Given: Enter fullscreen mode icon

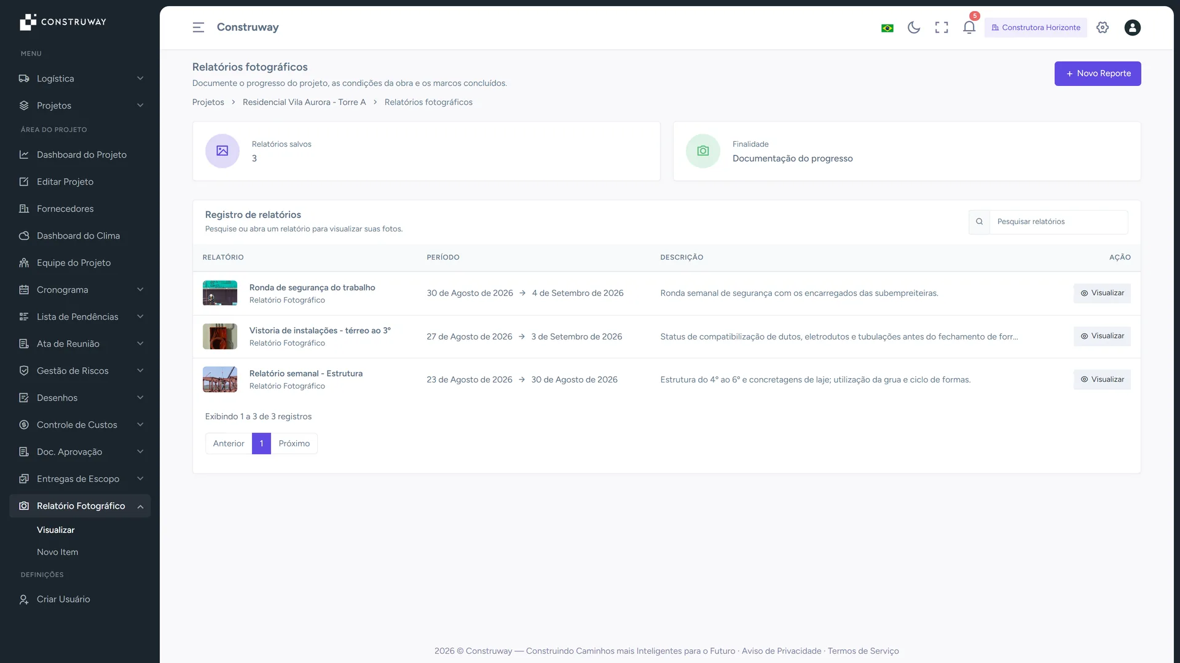Looking at the screenshot, I should click(x=942, y=28).
